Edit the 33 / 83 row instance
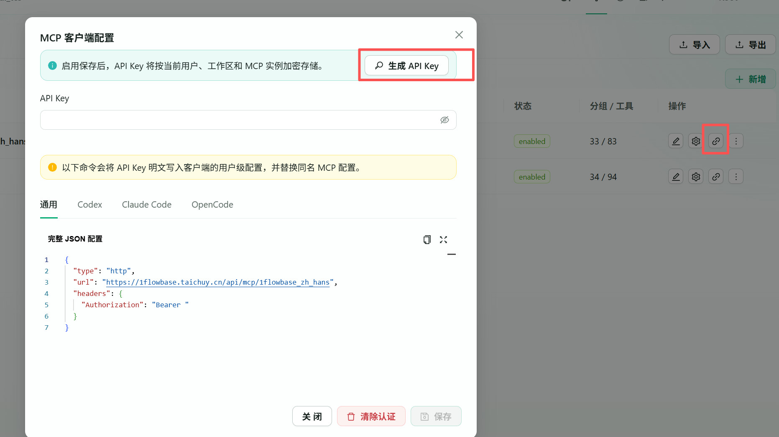This screenshot has height=437, width=779. 676,141
